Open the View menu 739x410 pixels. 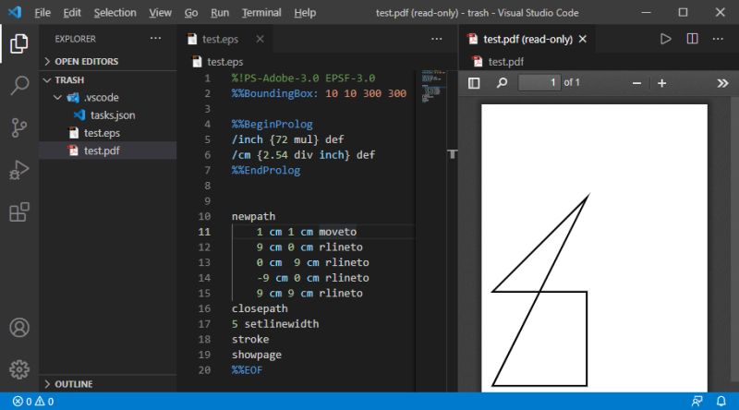(160, 13)
